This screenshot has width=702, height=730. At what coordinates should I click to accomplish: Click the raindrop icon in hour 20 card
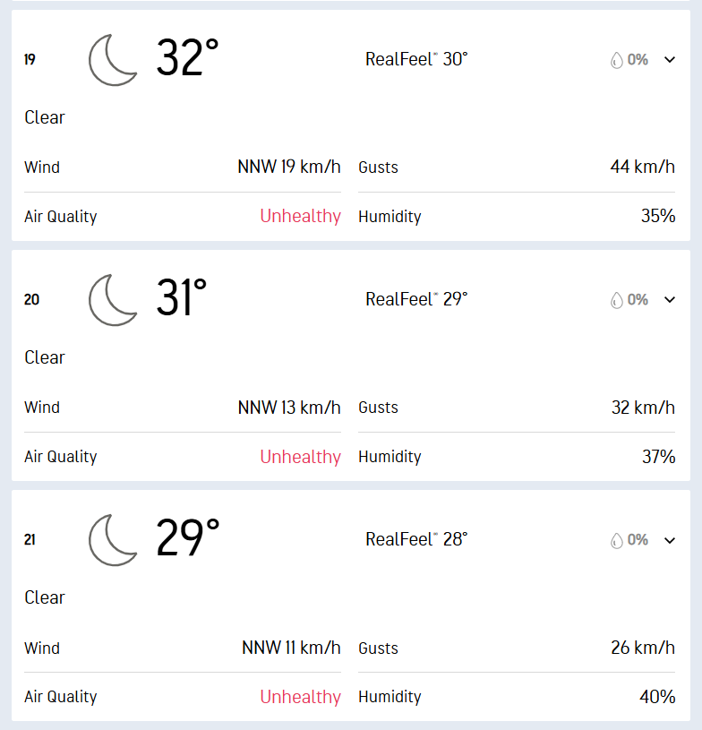(616, 300)
